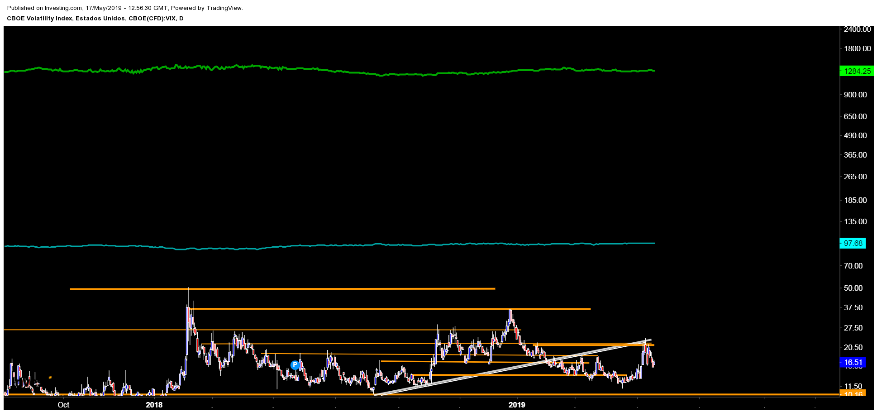The width and height of the screenshot is (877, 412).
Task: Click the blue P marker on the chart
Action: tap(295, 365)
